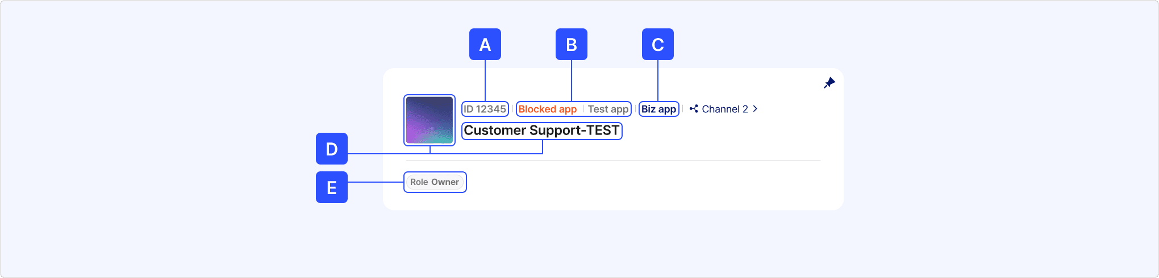Expand the chevron after Channel 2
The height and width of the screenshot is (278, 1159).
[755, 109]
